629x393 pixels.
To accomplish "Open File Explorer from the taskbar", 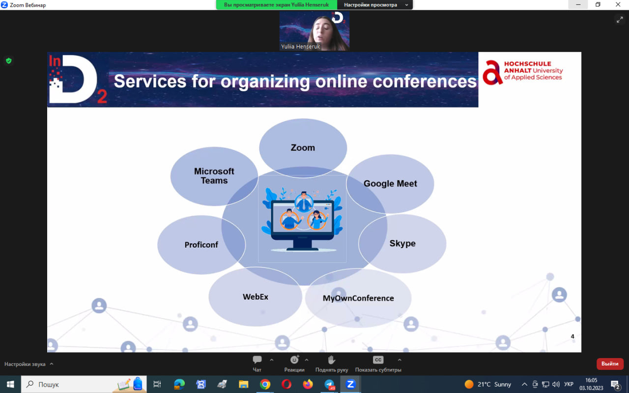I will (243, 384).
